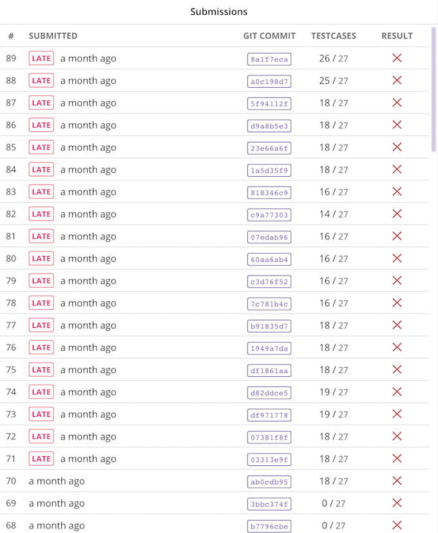Open commit a0c198d7 link
Image resolution: width=438 pixels, height=533 pixels.
pyautogui.click(x=269, y=81)
